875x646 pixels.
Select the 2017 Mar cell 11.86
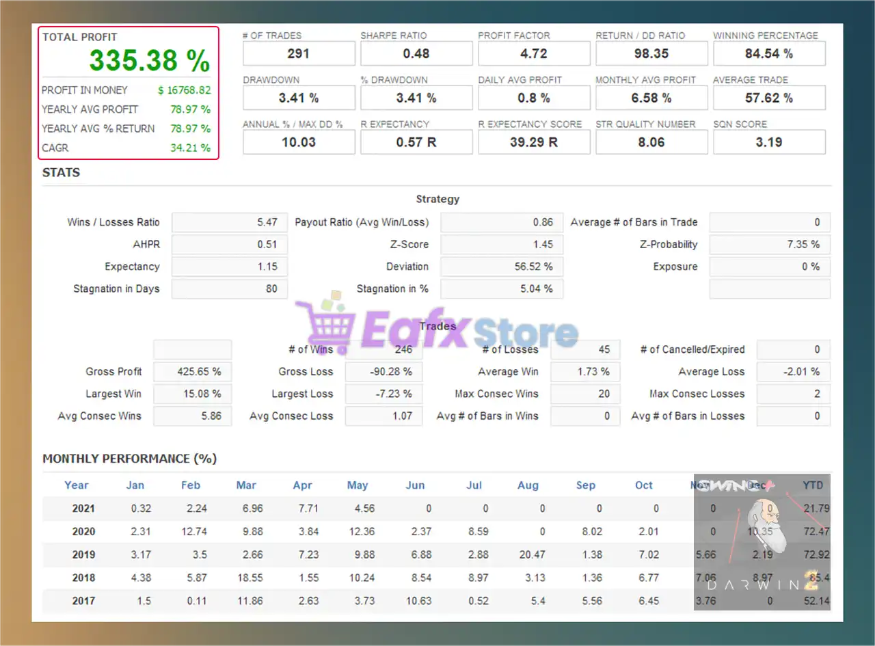coord(250,602)
